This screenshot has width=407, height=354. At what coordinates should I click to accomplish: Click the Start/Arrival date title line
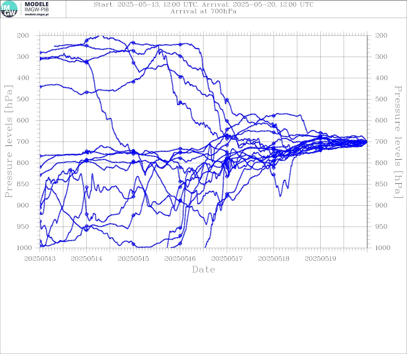pos(203,5)
